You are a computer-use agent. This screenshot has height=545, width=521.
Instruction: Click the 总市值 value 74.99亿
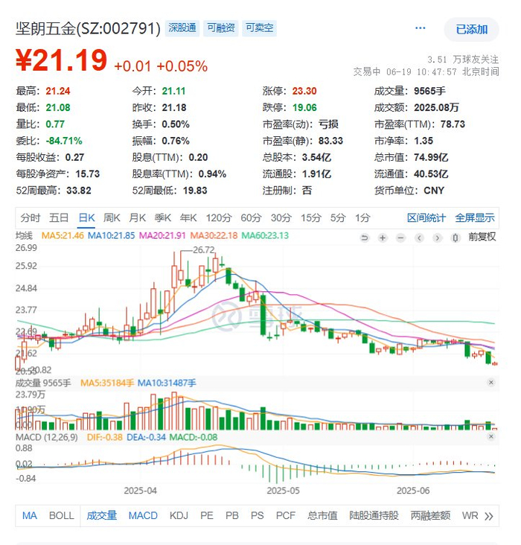431,157
